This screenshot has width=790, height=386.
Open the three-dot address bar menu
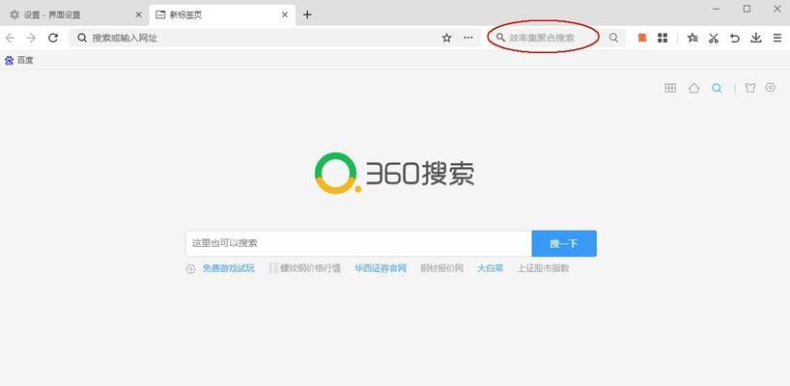pyautogui.click(x=468, y=38)
